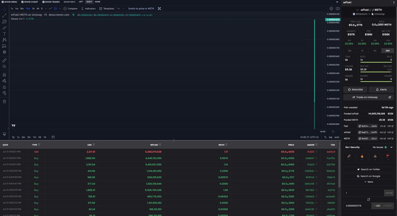This screenshot has width=397, height=216.
Task: Filter trades by Maker column
Action: pos(316,145)
